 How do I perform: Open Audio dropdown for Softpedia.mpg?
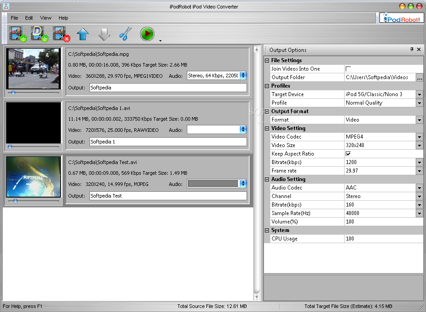point(243,76)
